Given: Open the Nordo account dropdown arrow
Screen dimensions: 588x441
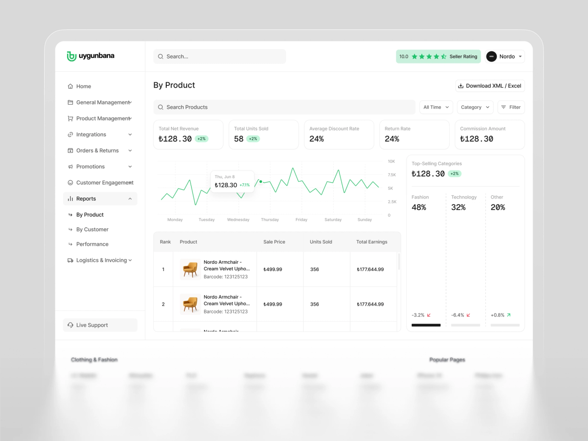Looking at the screenshot, I should 520,57.
